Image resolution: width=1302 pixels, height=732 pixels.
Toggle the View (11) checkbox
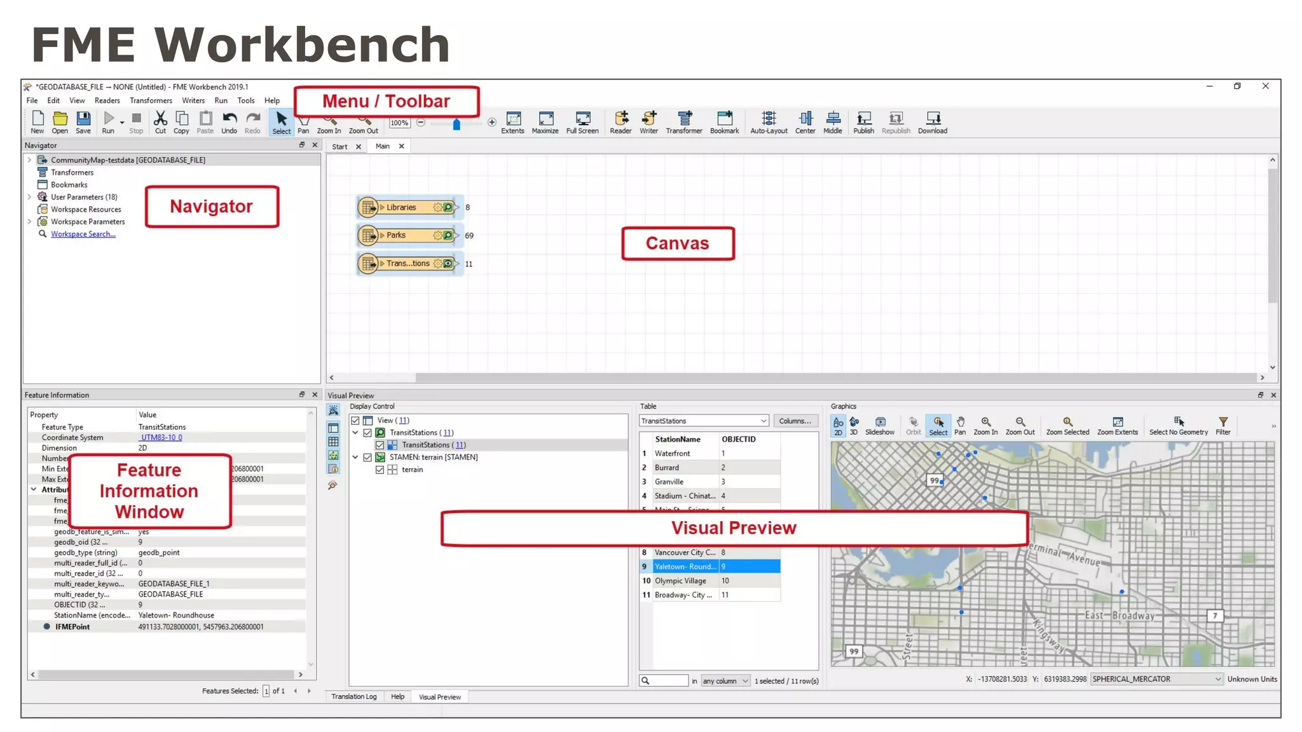(x=355, y=421)
